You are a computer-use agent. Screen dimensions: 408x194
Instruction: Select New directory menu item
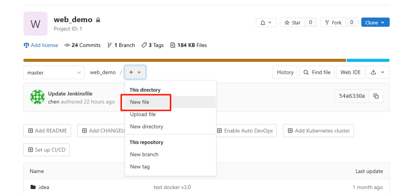tap(171, 127)
